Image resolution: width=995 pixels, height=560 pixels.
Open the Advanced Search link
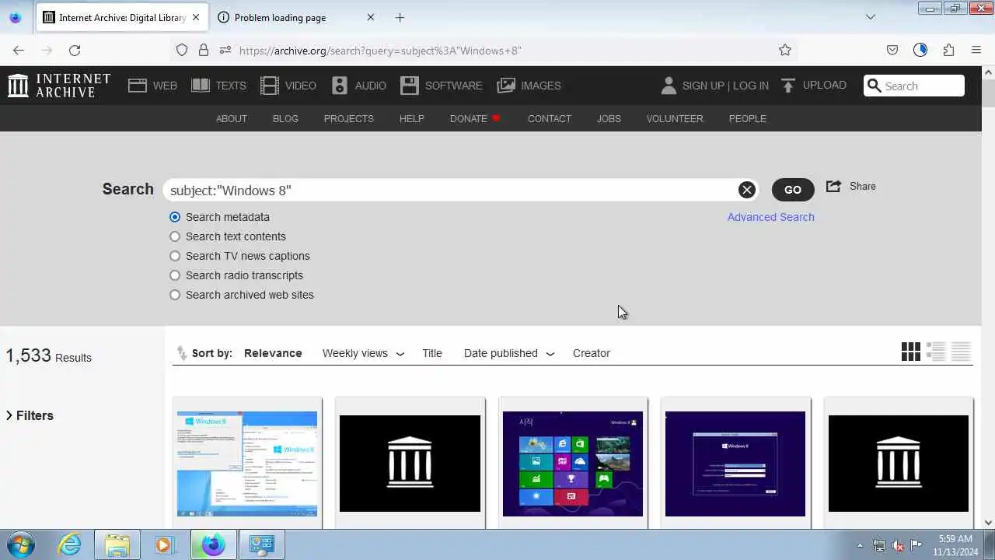[771, 217]
